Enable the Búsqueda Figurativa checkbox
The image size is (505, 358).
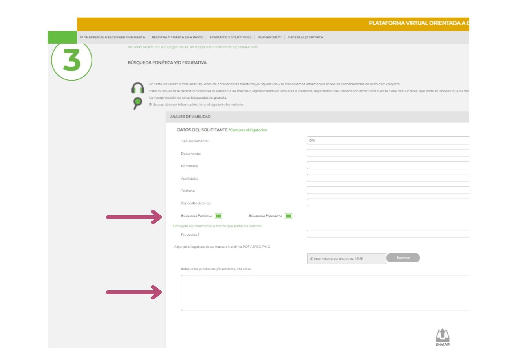[289, 215]
